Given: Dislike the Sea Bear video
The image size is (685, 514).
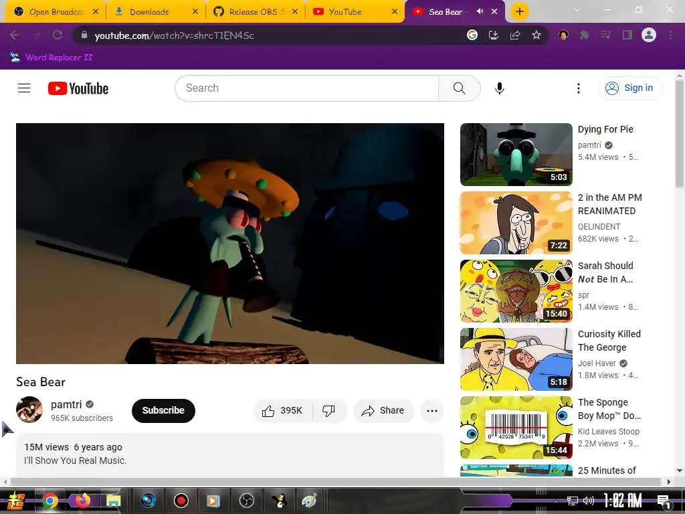Looking at the screenshot, I should 329,410.
